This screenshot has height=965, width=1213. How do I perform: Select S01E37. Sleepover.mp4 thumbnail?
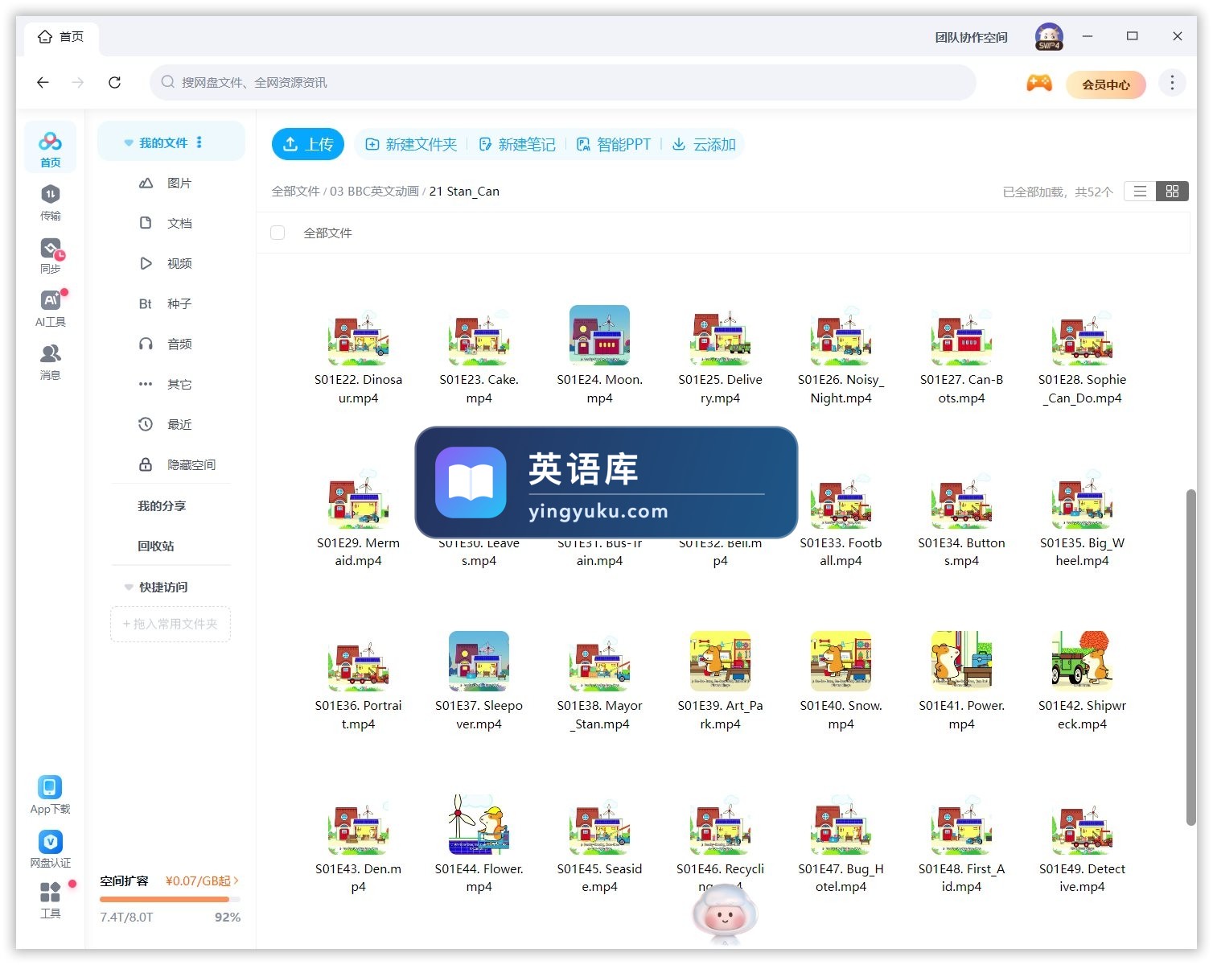(x=479, y=662)
